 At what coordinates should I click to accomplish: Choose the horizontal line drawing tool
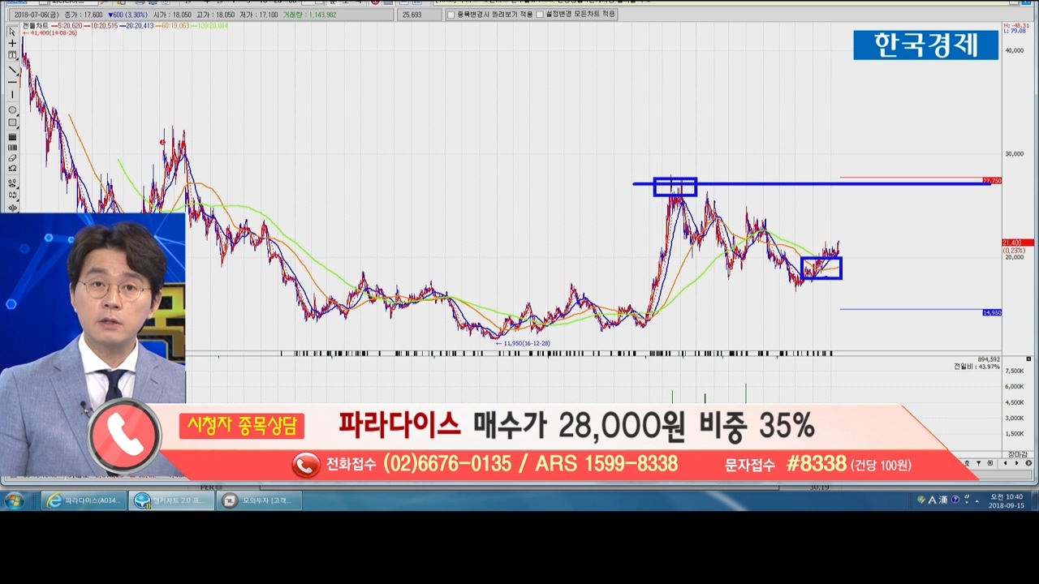(12, 82)
